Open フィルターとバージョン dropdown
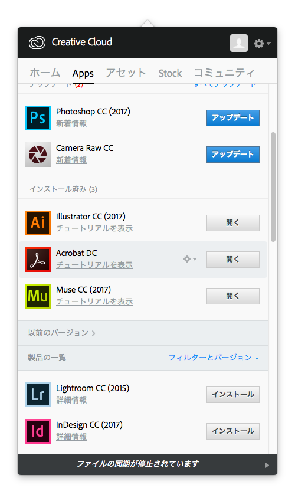The height and width of the screenshot is (495, 295). point(214,358)
